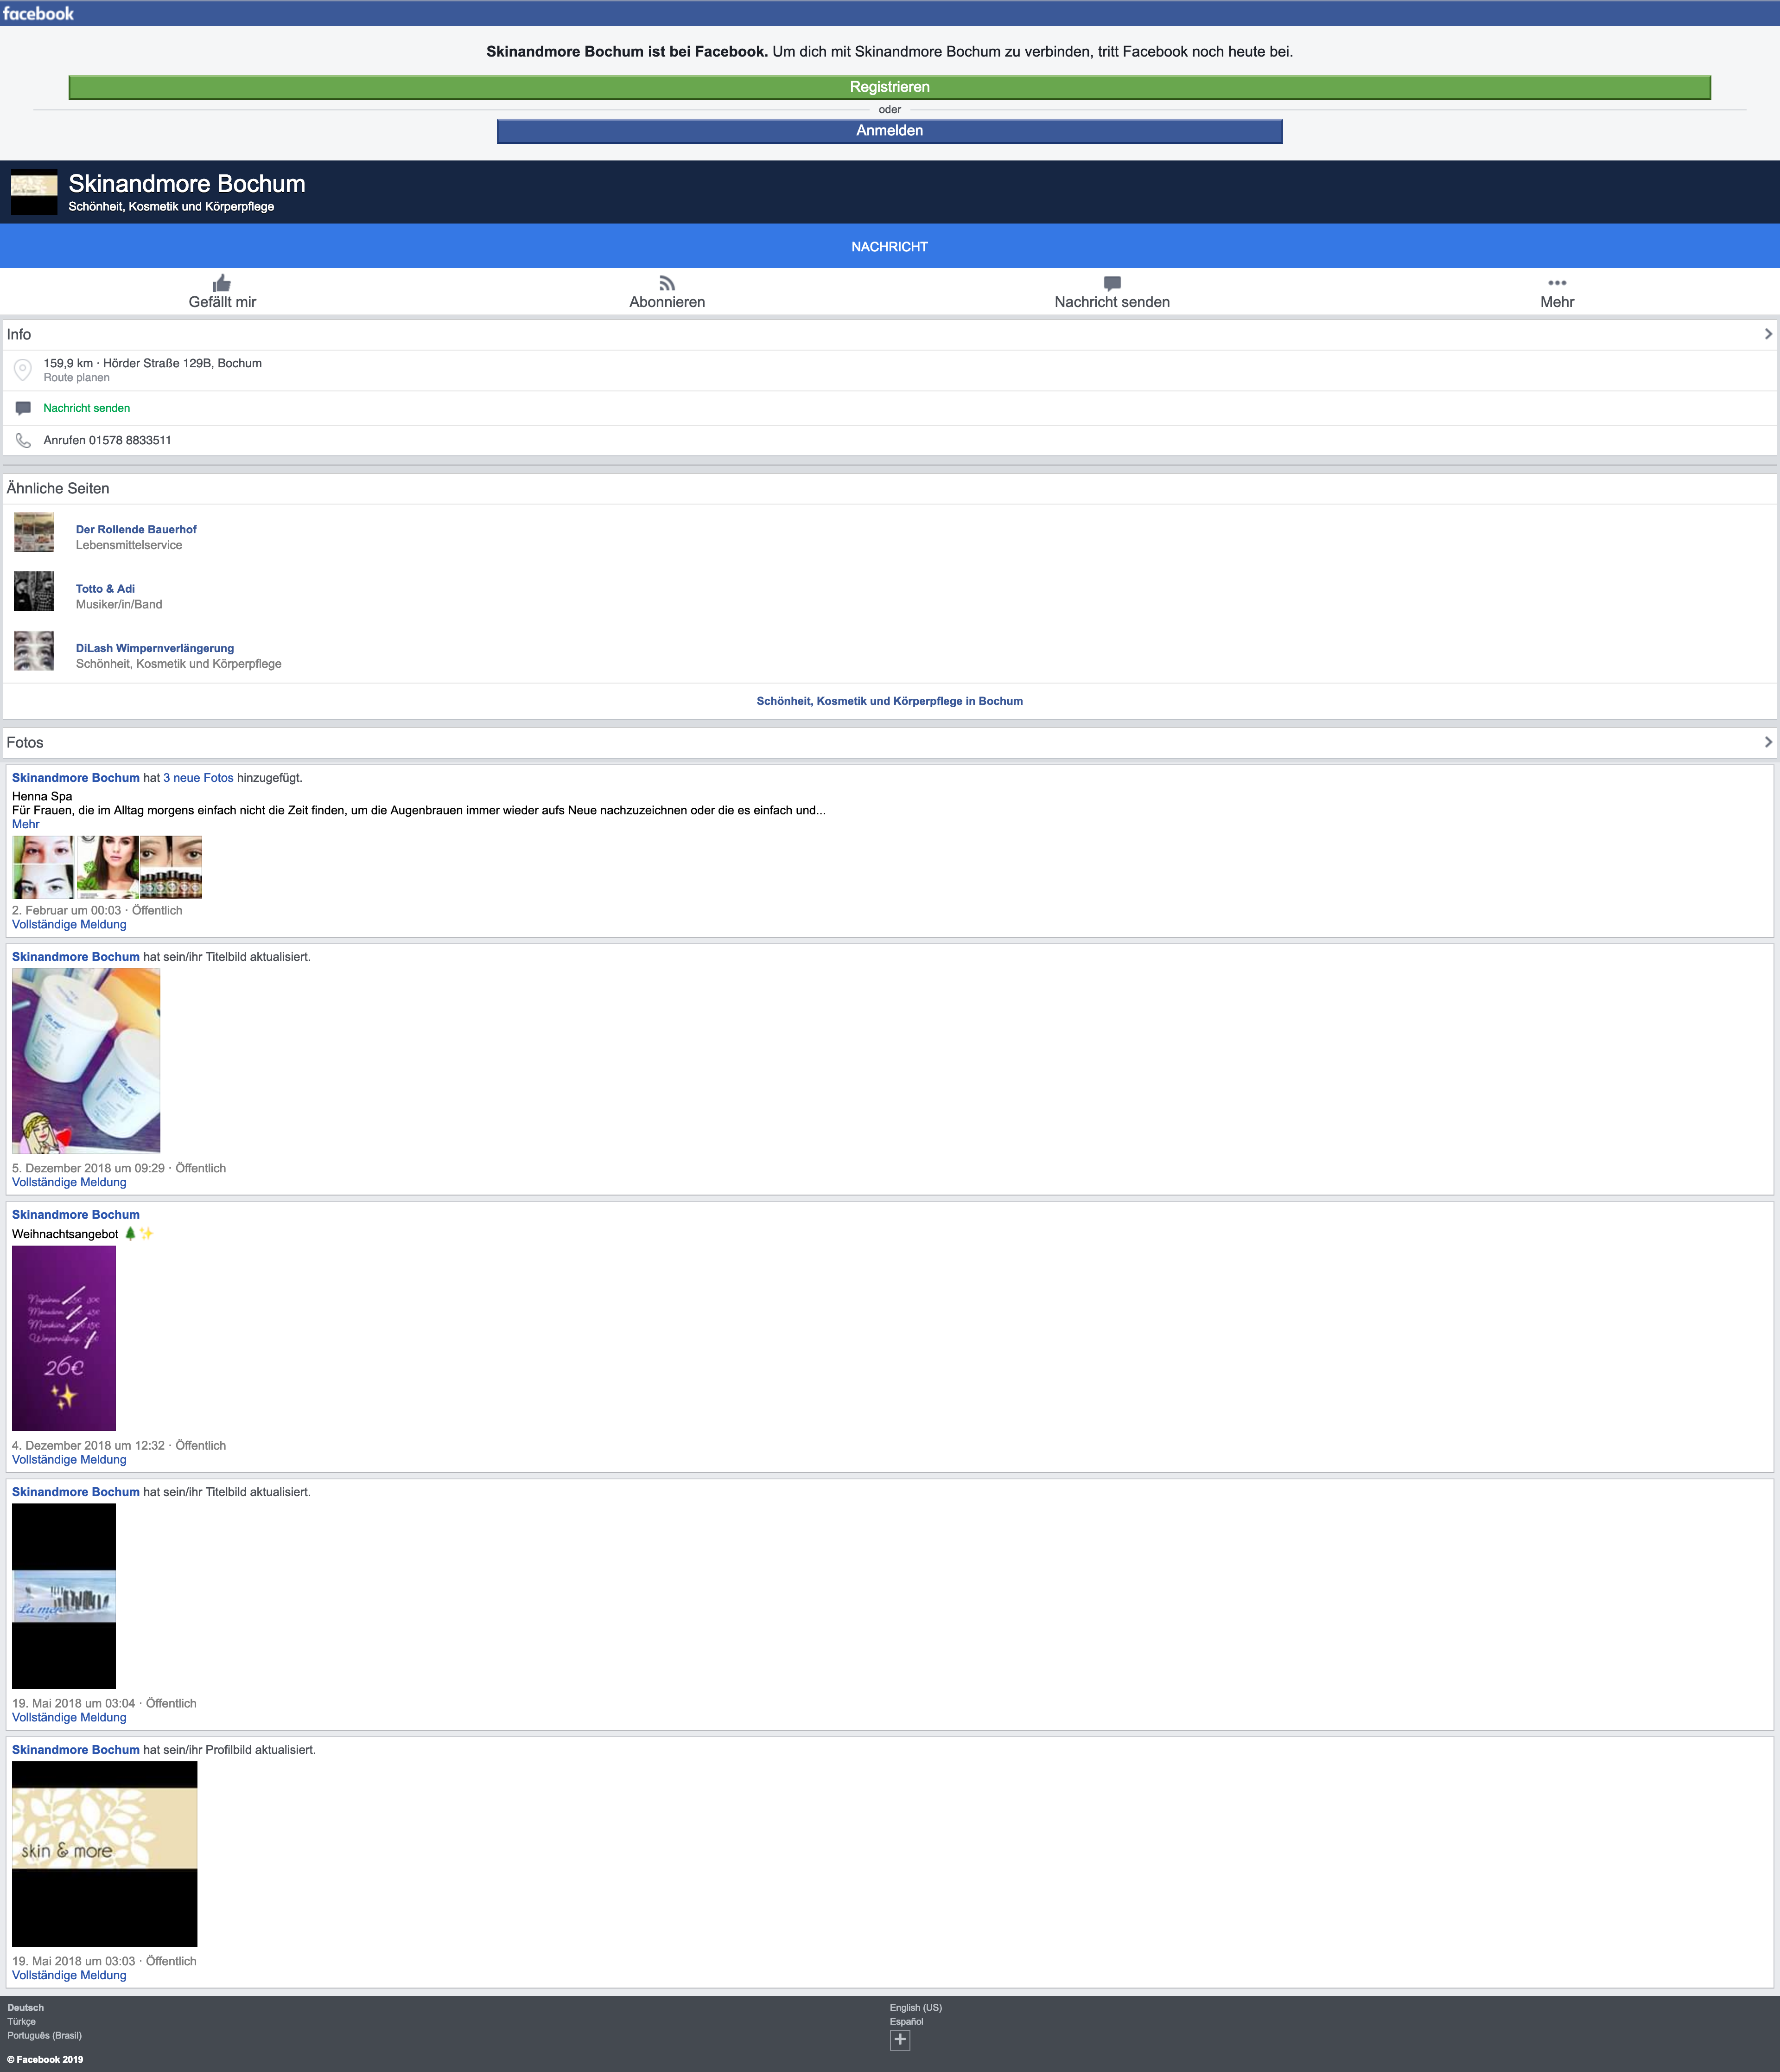This screenshot has height=2072, width=1780.
Task: Click the phone icon next to Anrufen
Action: click(x=23, y=440)
